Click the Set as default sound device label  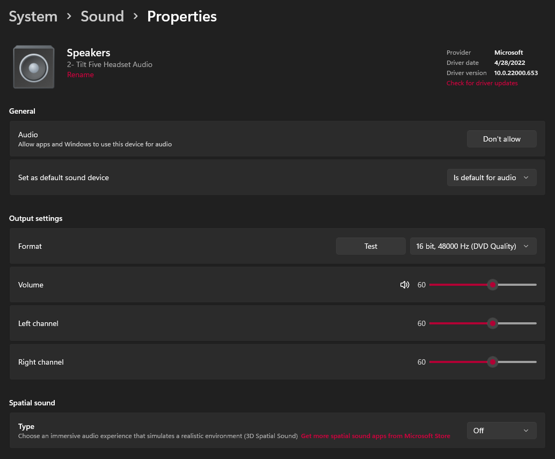coord(63,177)
